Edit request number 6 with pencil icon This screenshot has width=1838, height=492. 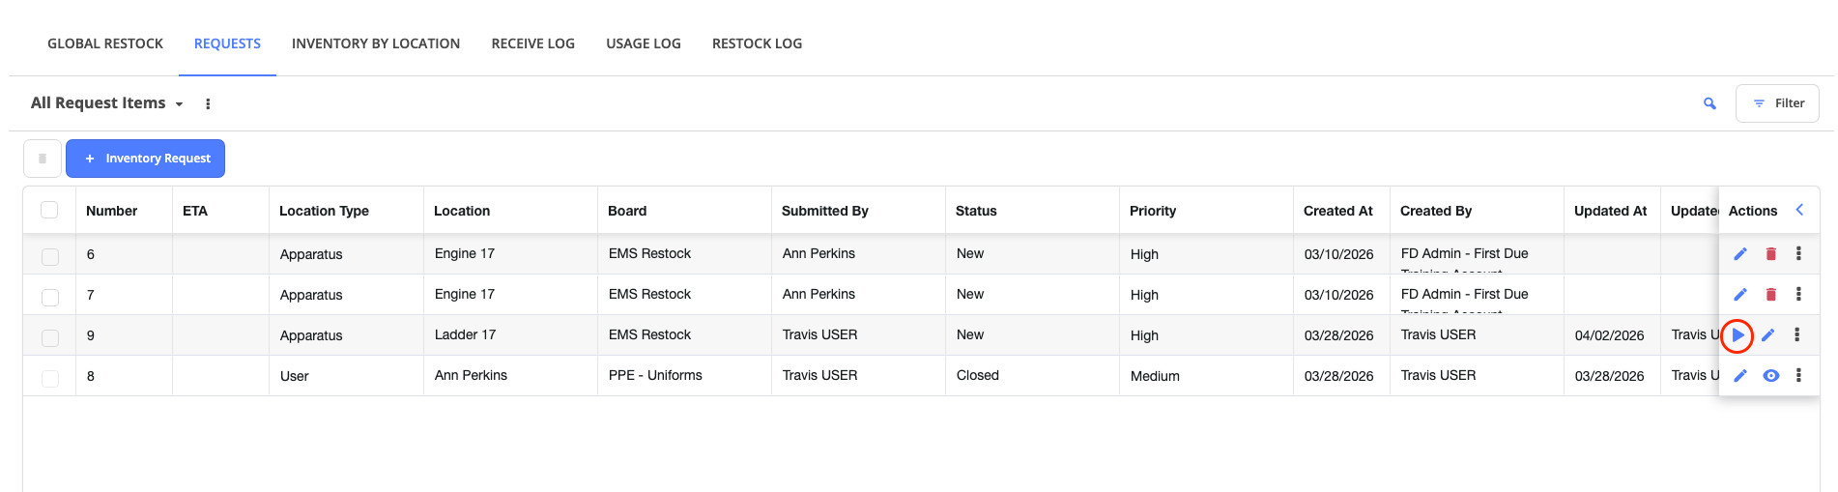point(1740,253)
